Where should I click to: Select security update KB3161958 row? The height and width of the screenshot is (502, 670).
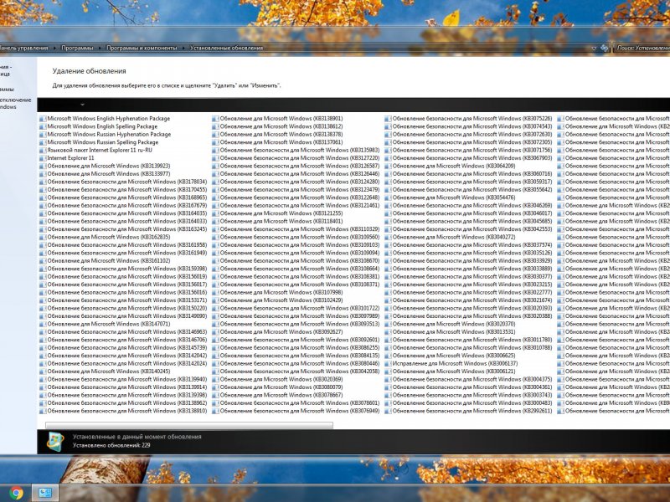[x=123, y=245]
